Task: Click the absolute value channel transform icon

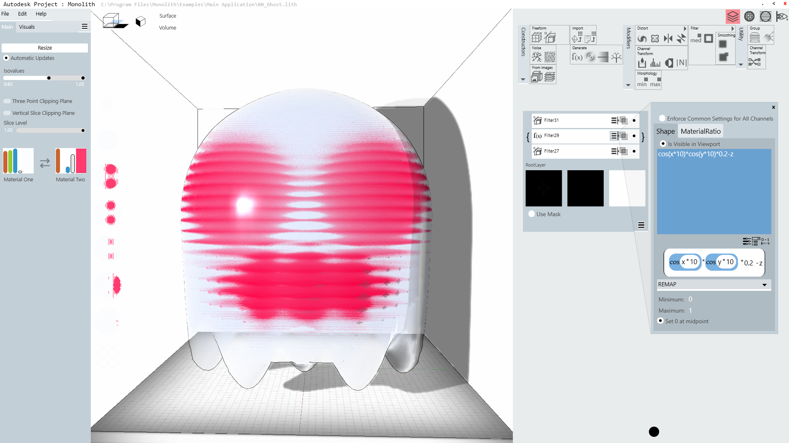Action: click(681, 63)
